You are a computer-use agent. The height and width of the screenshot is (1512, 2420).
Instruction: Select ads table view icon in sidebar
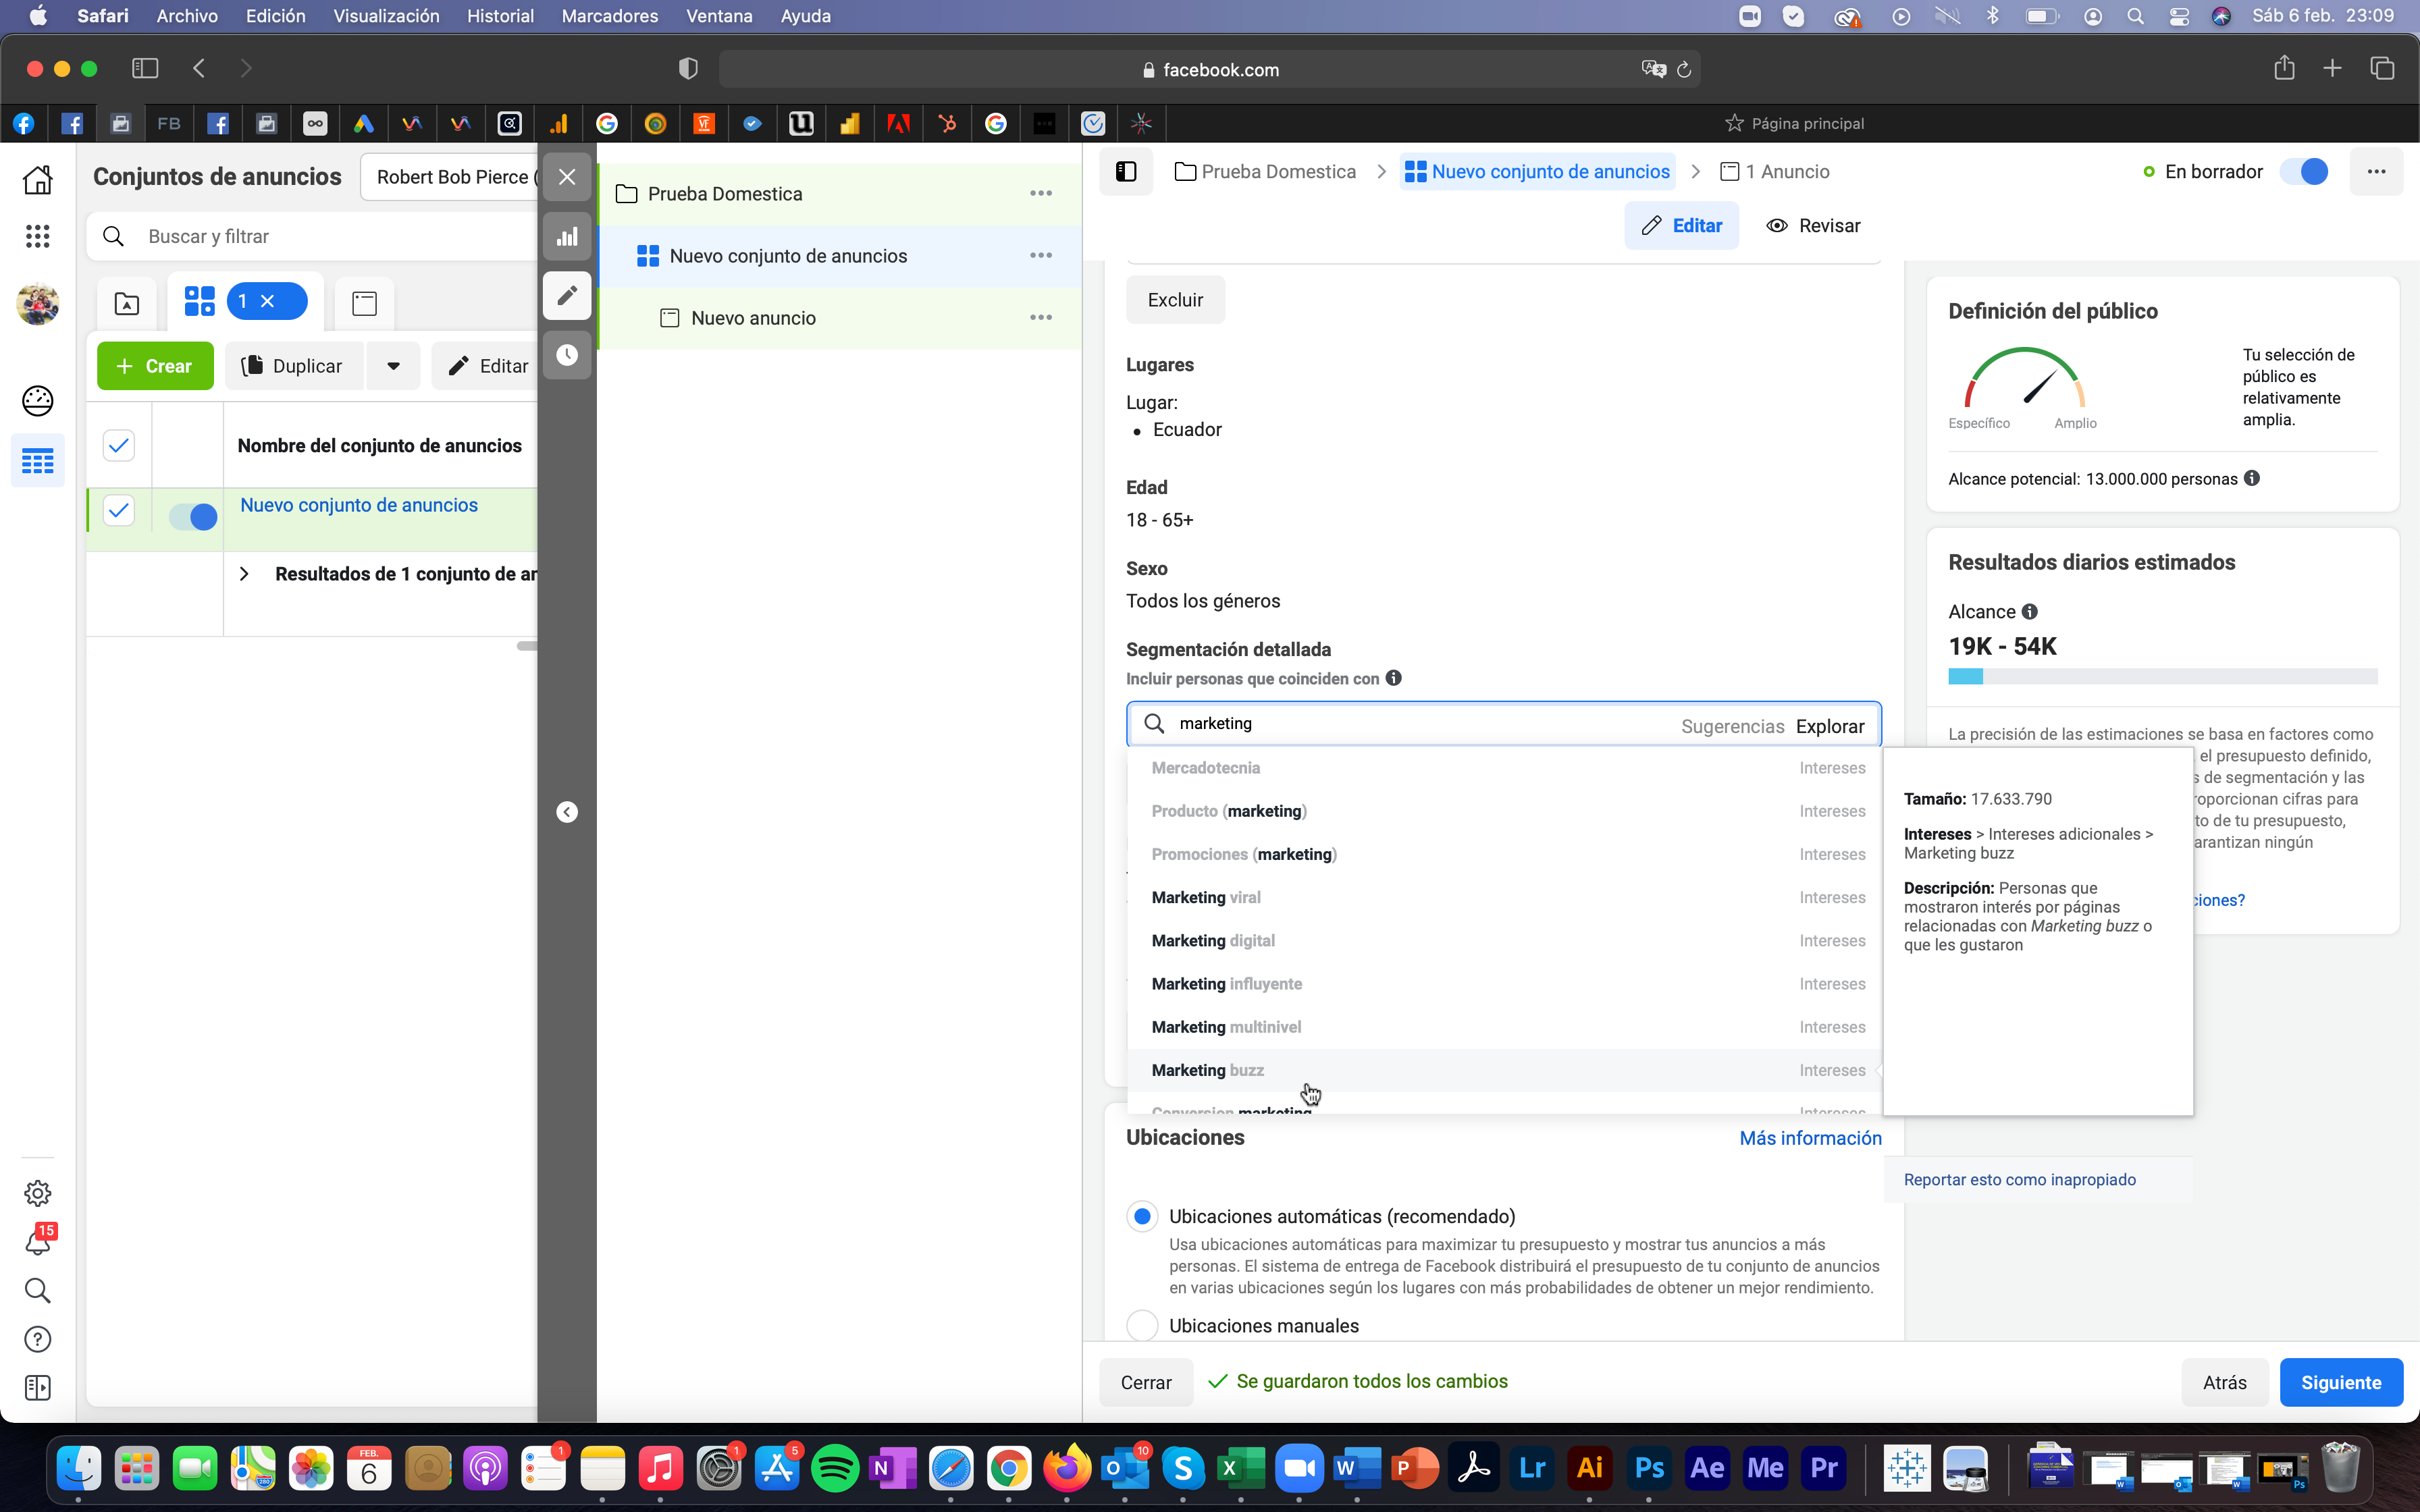click(38, 461)
